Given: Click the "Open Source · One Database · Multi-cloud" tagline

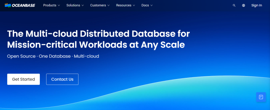Looking at the screenshot, I should click(x=53, y=56).
